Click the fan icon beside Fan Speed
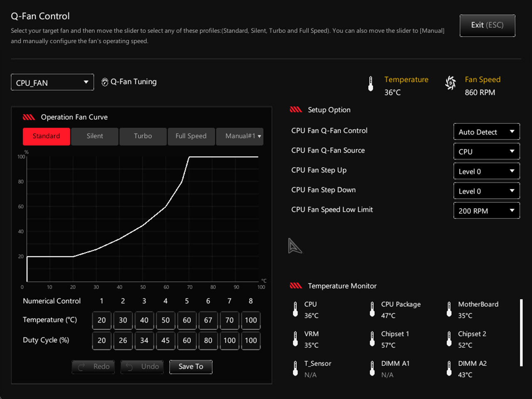 [x=451, y=83]
